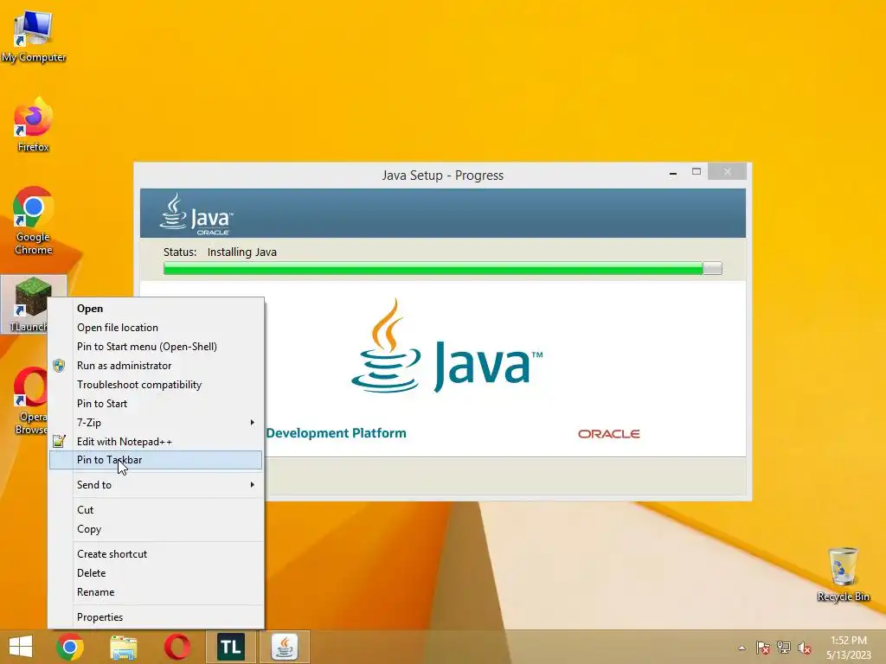Show hidden system tray icons

(x=742, y=648)
